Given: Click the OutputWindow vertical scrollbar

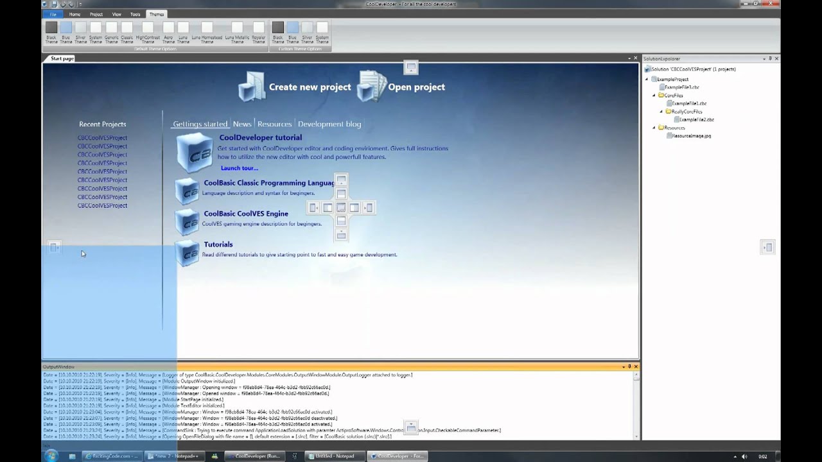Looking at the screenshot, I should pyautogui.click(x=636, y=406).
